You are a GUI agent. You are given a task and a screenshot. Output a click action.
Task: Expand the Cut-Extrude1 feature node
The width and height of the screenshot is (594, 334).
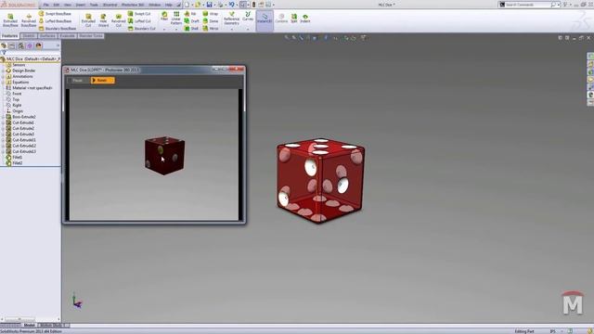[4, 122]
